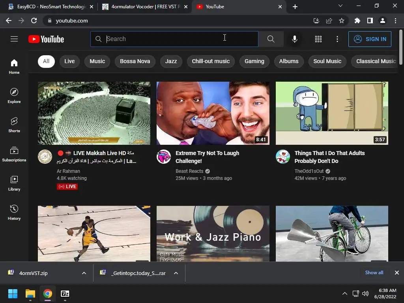Viewport: 404px width, 303px height.
Task: Open the Makkah live stream thumbnail
Action: [94, 113]
